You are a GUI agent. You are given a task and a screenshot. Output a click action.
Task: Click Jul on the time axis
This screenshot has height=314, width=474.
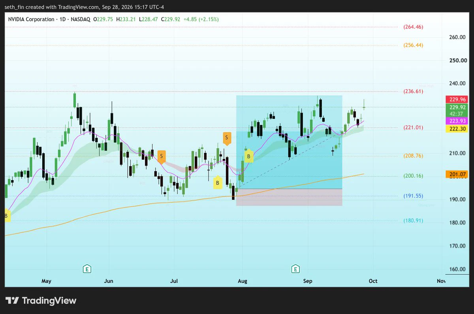click(174, 281)
